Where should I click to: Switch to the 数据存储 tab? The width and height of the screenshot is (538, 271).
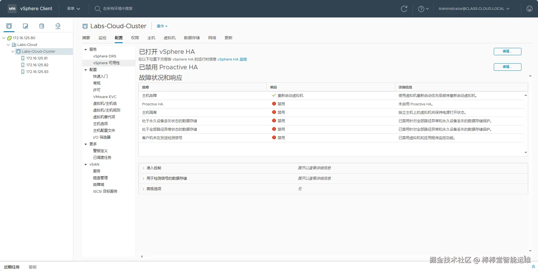tap(192, 38)
